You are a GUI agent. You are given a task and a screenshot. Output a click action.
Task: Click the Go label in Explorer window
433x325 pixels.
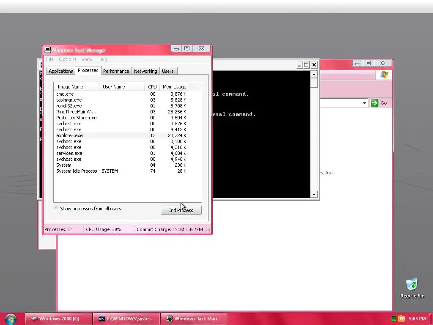384,103
